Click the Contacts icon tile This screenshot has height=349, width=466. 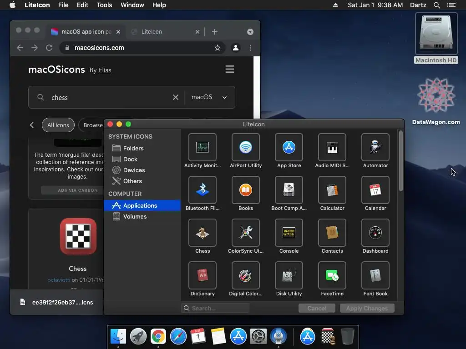point(332,233)
